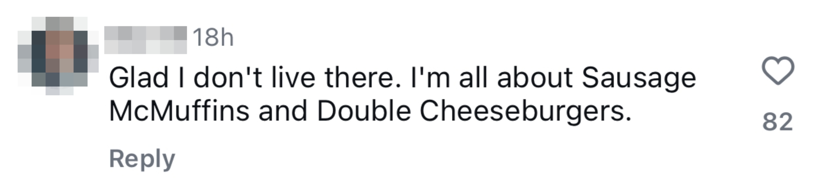Click the blurred username beside 18h
836x192 pixels.
[146, 40]
